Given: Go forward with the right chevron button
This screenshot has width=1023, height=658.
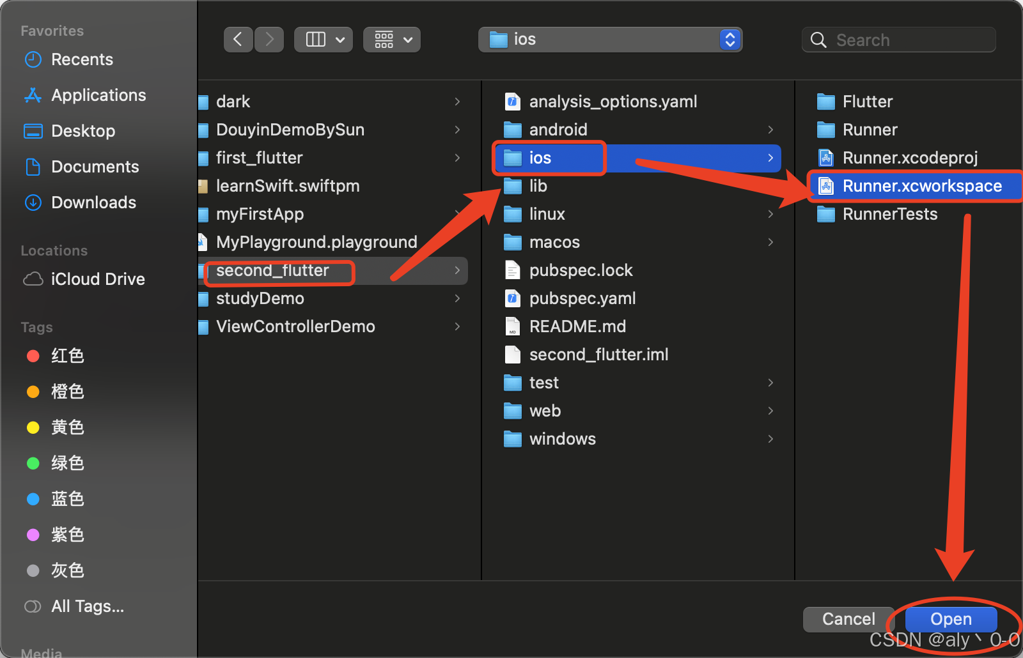Looking at the screenshot, I should click(269, 40).
